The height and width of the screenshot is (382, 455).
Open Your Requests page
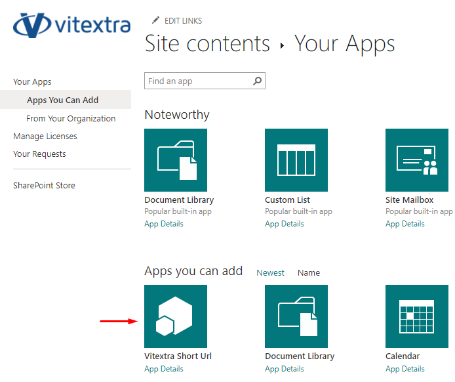coord(39,154)
